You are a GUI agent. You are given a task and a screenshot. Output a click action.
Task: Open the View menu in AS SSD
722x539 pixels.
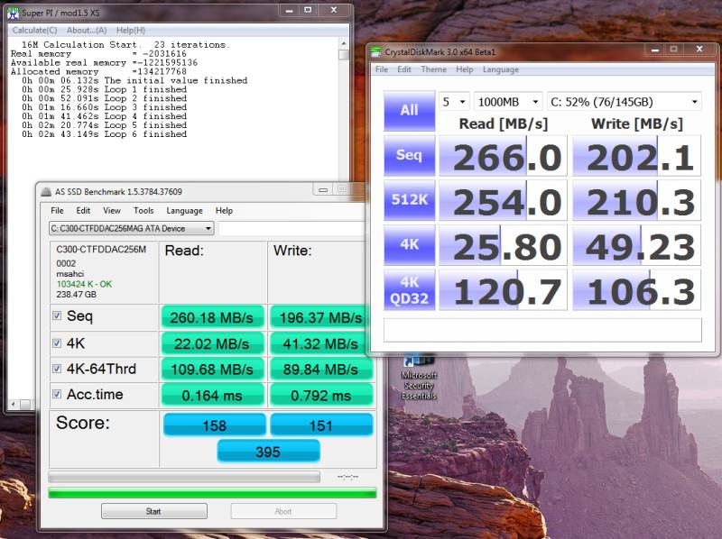[112, 211]
